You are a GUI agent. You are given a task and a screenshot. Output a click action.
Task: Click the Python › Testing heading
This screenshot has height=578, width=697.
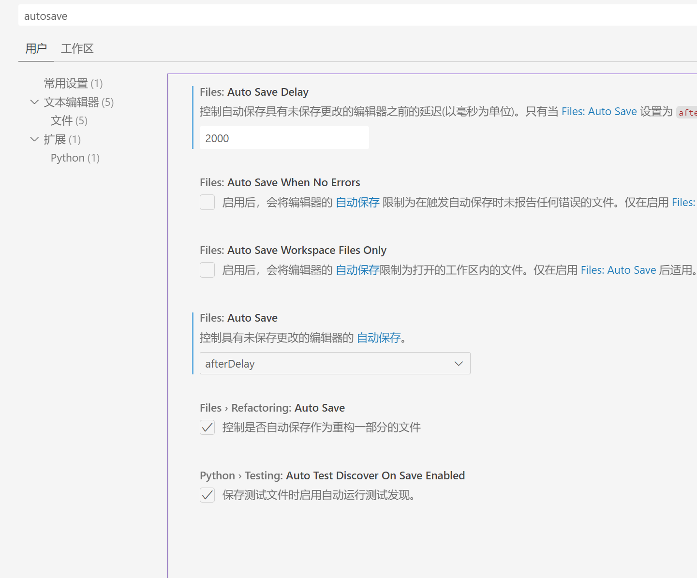point(332,475)
